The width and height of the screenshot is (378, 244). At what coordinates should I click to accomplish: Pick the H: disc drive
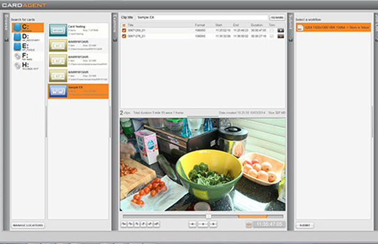pos(28,66)
